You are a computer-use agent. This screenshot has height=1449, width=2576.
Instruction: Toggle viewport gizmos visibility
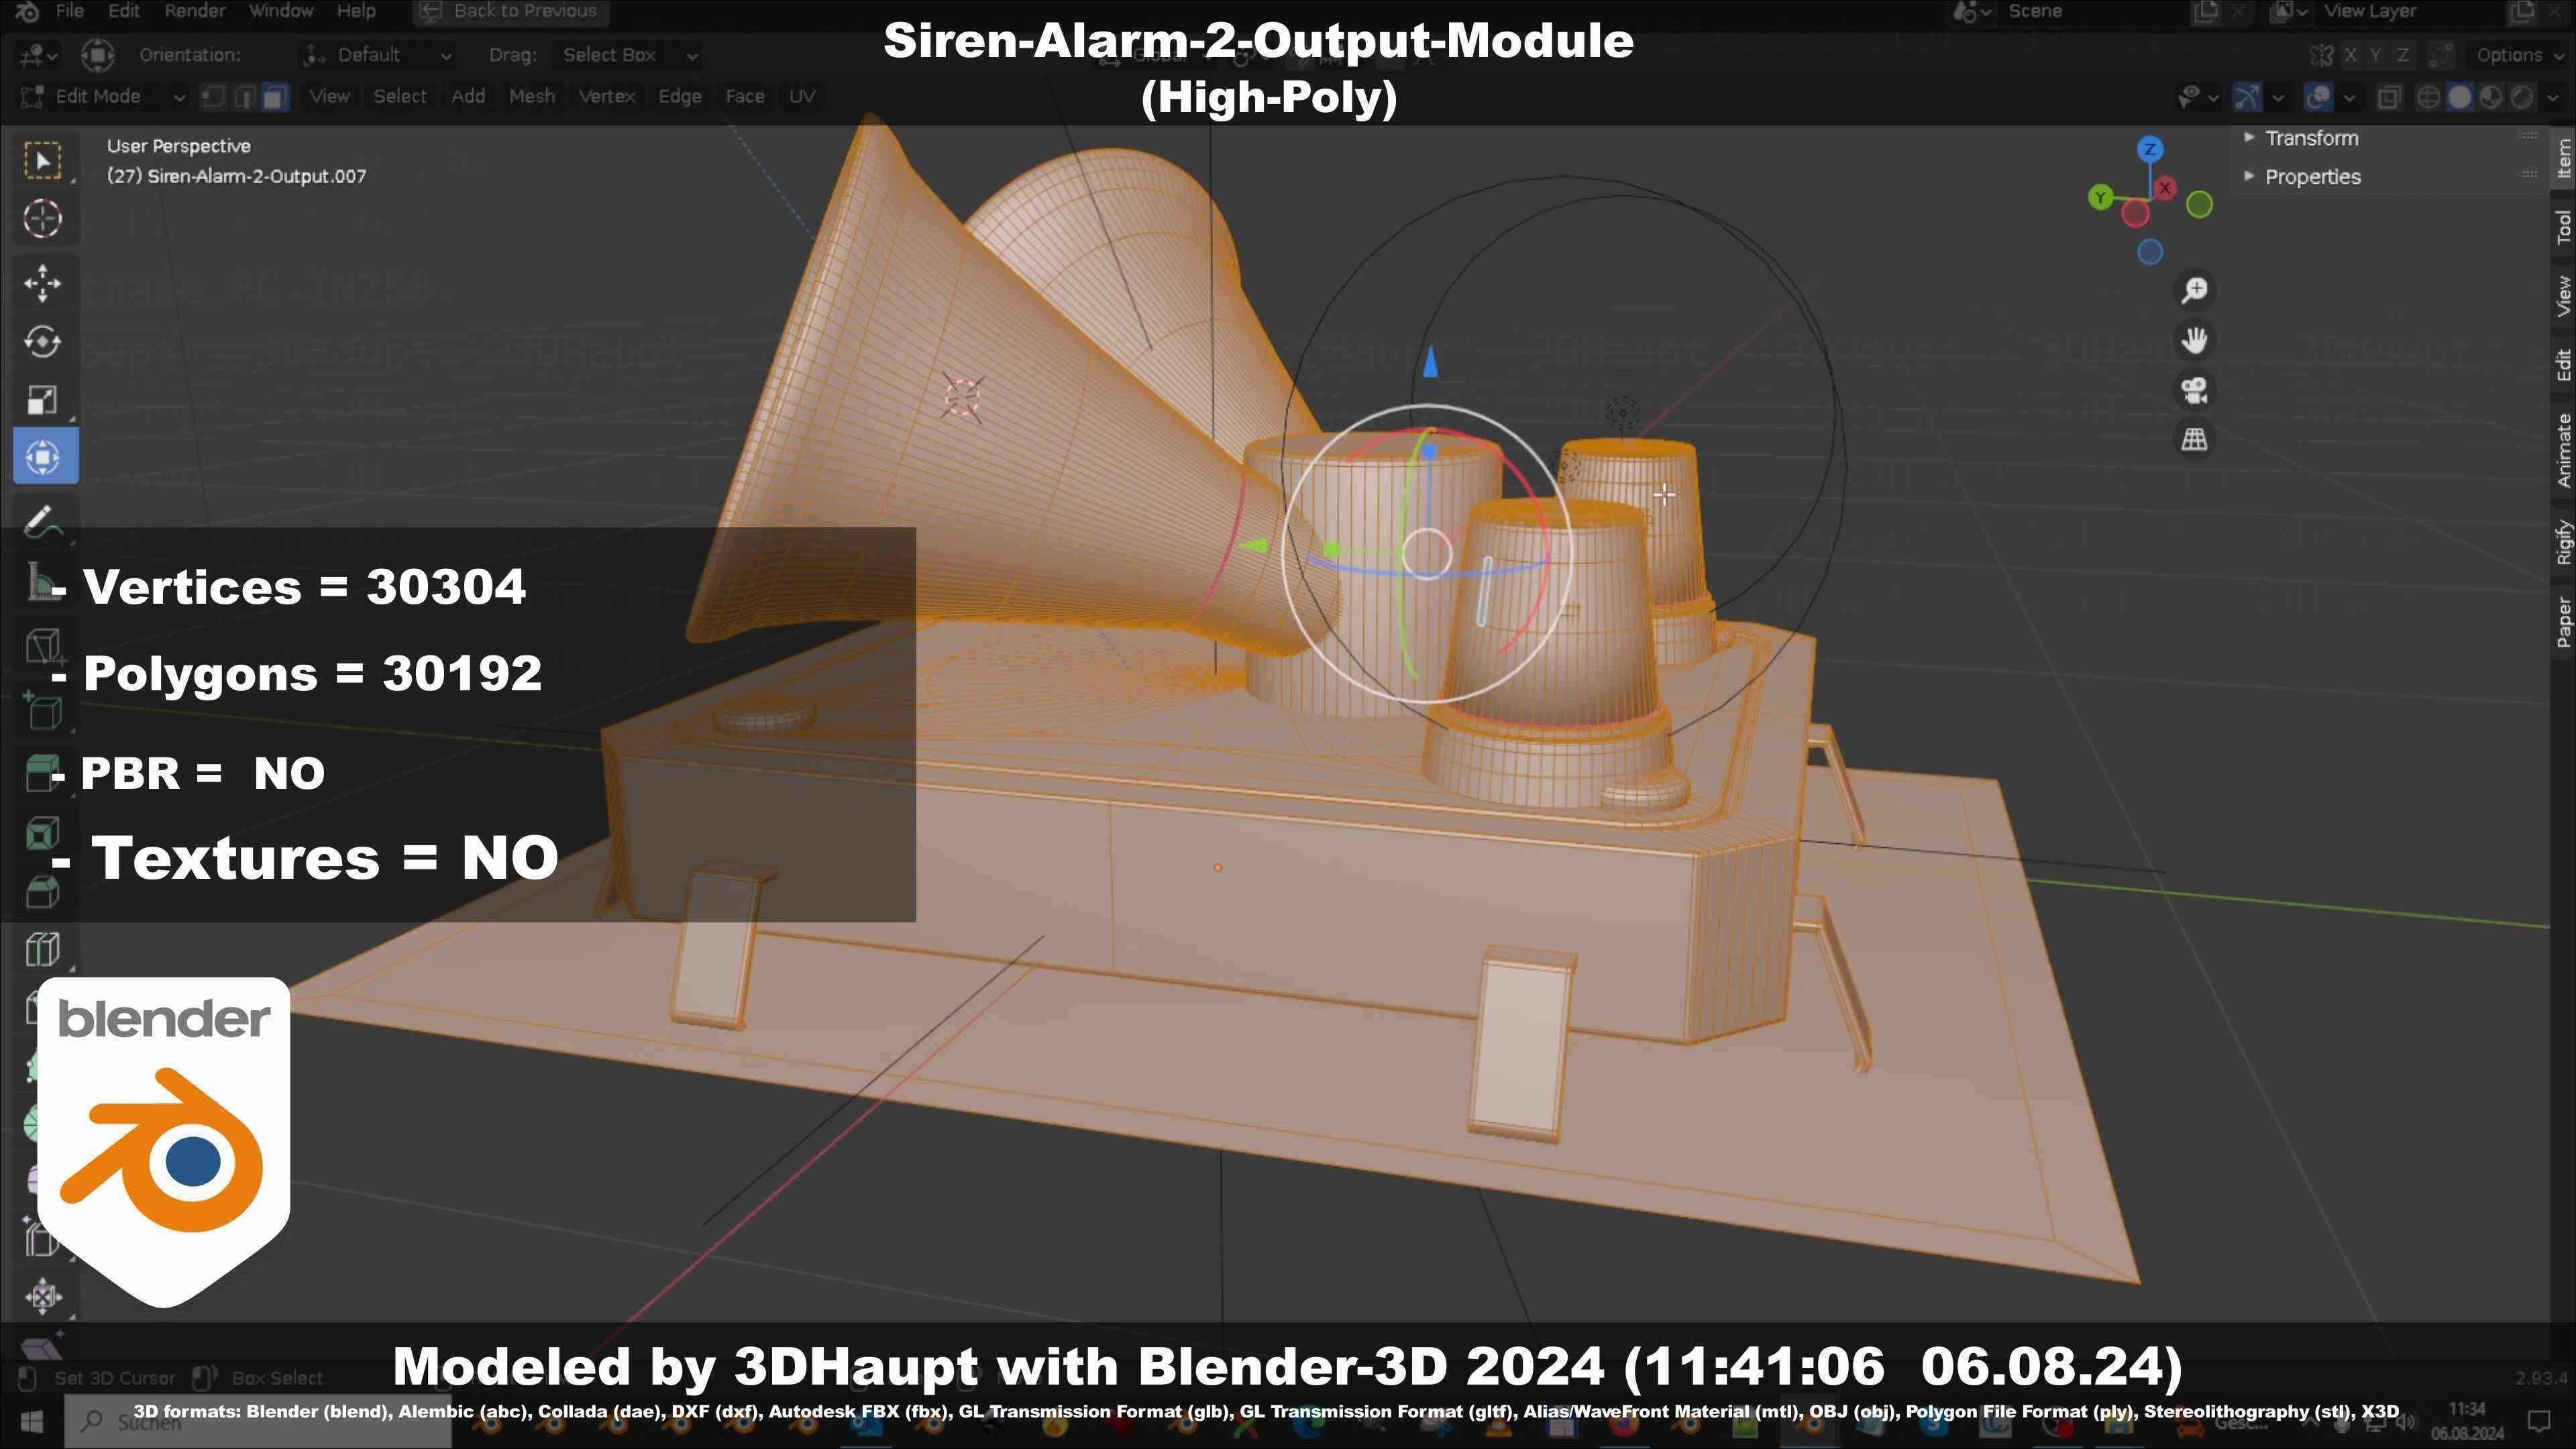[2247, 97]
